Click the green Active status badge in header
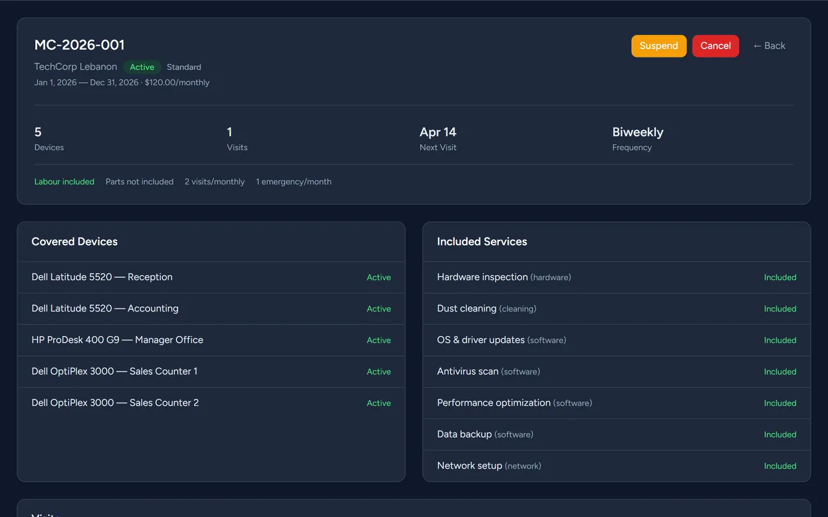 tap(142, 67)
